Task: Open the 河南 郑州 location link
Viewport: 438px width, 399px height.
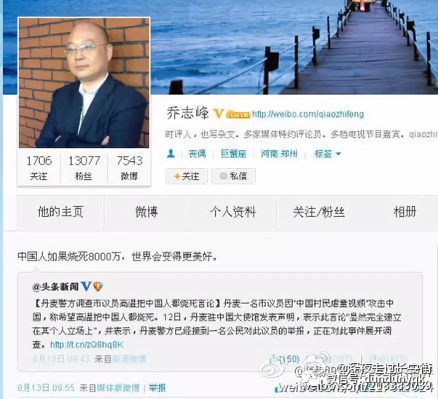Action: [279, 154]
